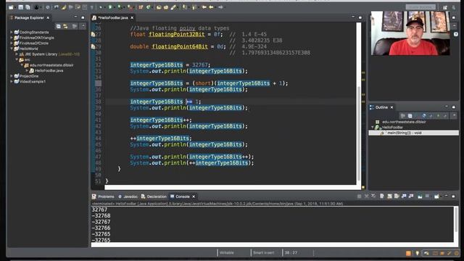This screenshot has height=261, width=464.
Task: Click the Quick Access search field
Action: 420,7
